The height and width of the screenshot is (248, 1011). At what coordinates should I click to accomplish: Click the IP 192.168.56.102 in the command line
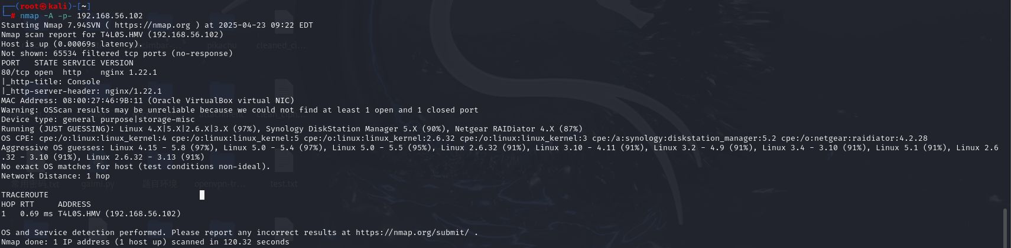[110, 16]
